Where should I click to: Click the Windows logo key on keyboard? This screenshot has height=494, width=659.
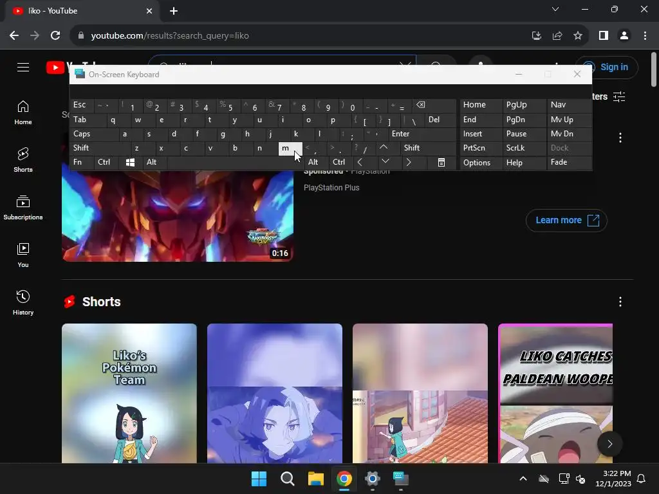[x=130, y=163]
